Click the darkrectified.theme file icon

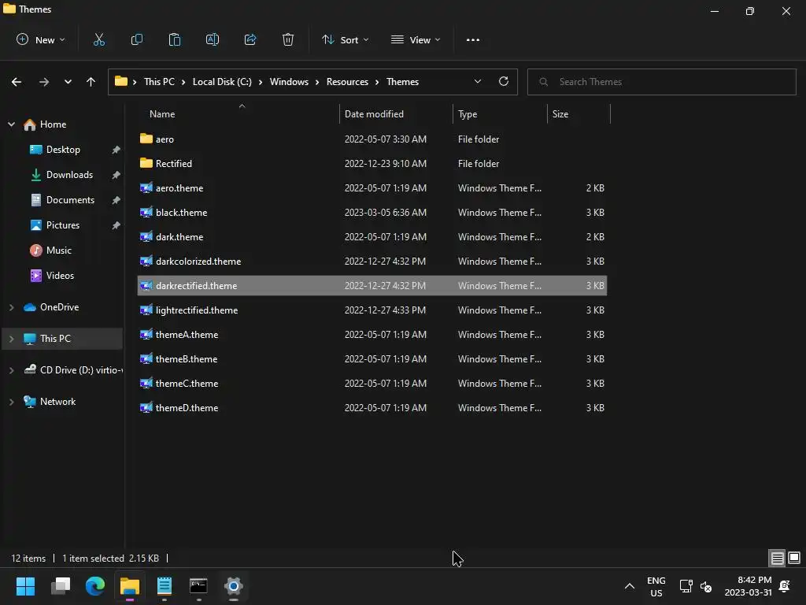coord(146,285)
